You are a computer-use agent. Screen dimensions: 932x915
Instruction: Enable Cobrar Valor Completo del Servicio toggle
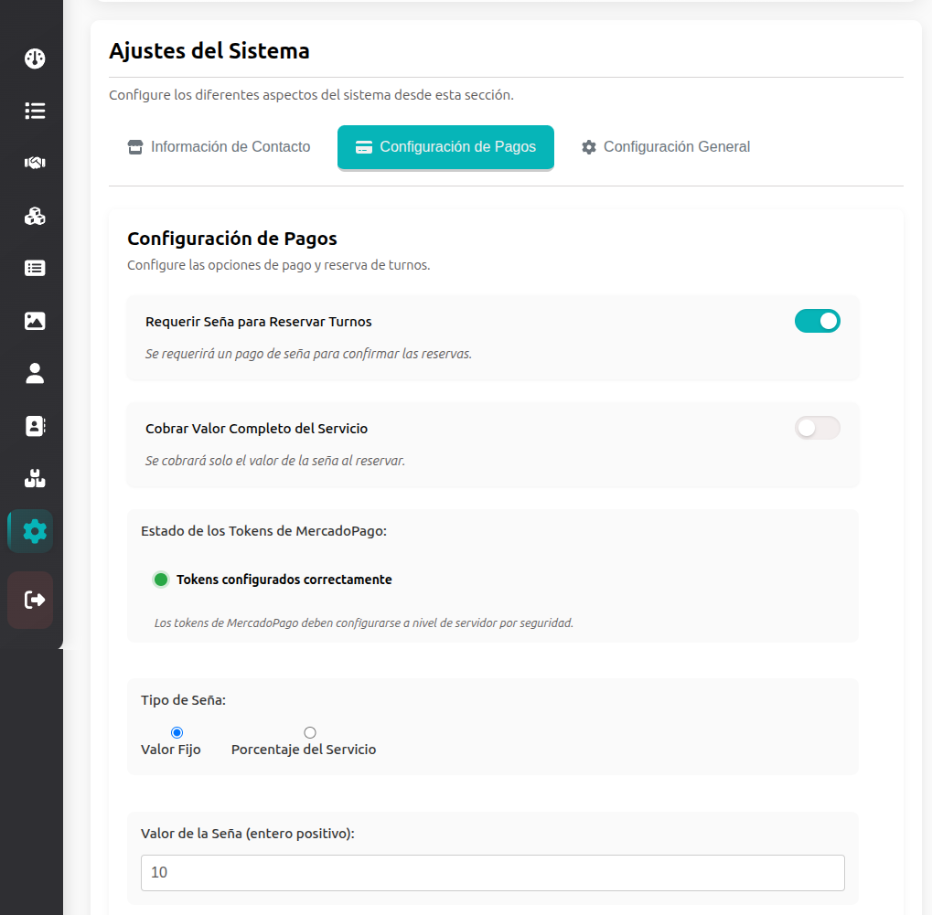pos(817,428)
